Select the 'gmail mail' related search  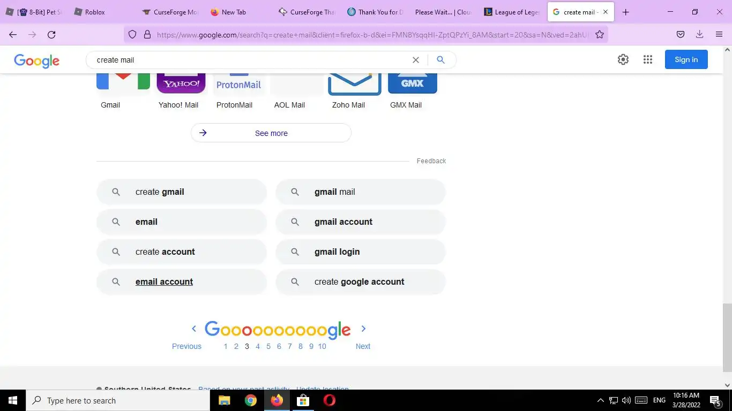tap(361, 192)
